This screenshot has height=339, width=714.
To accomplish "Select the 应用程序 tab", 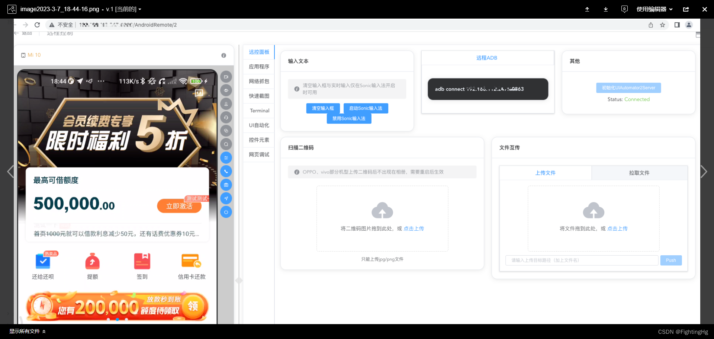I will click(259, 67).
